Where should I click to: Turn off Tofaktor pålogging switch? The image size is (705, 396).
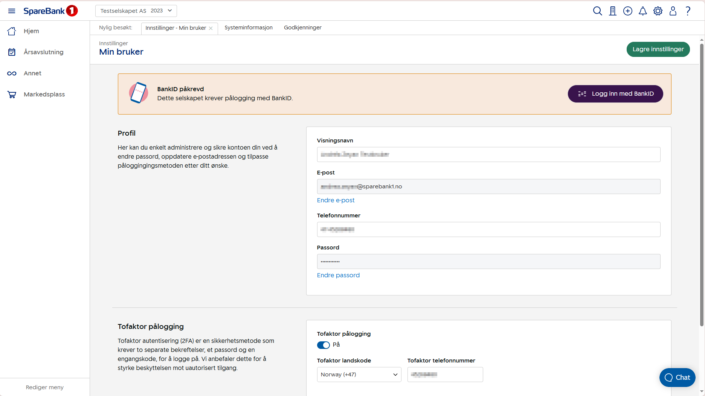[323, 345]
